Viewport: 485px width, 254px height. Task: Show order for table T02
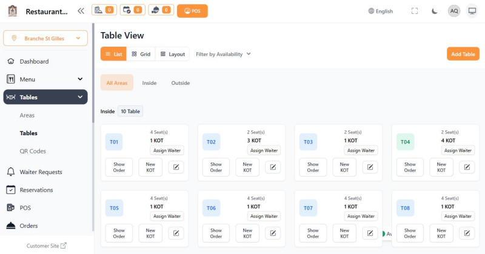click(x=216, y=167)
